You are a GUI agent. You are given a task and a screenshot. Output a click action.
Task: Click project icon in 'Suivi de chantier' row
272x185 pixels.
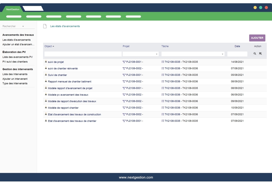tap(124, 75)
